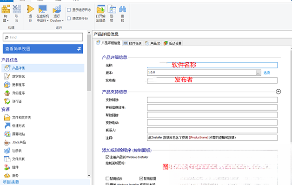This screenshot has width=292, height=185.
Task: Click the Find search field
Action: point(43,37)
